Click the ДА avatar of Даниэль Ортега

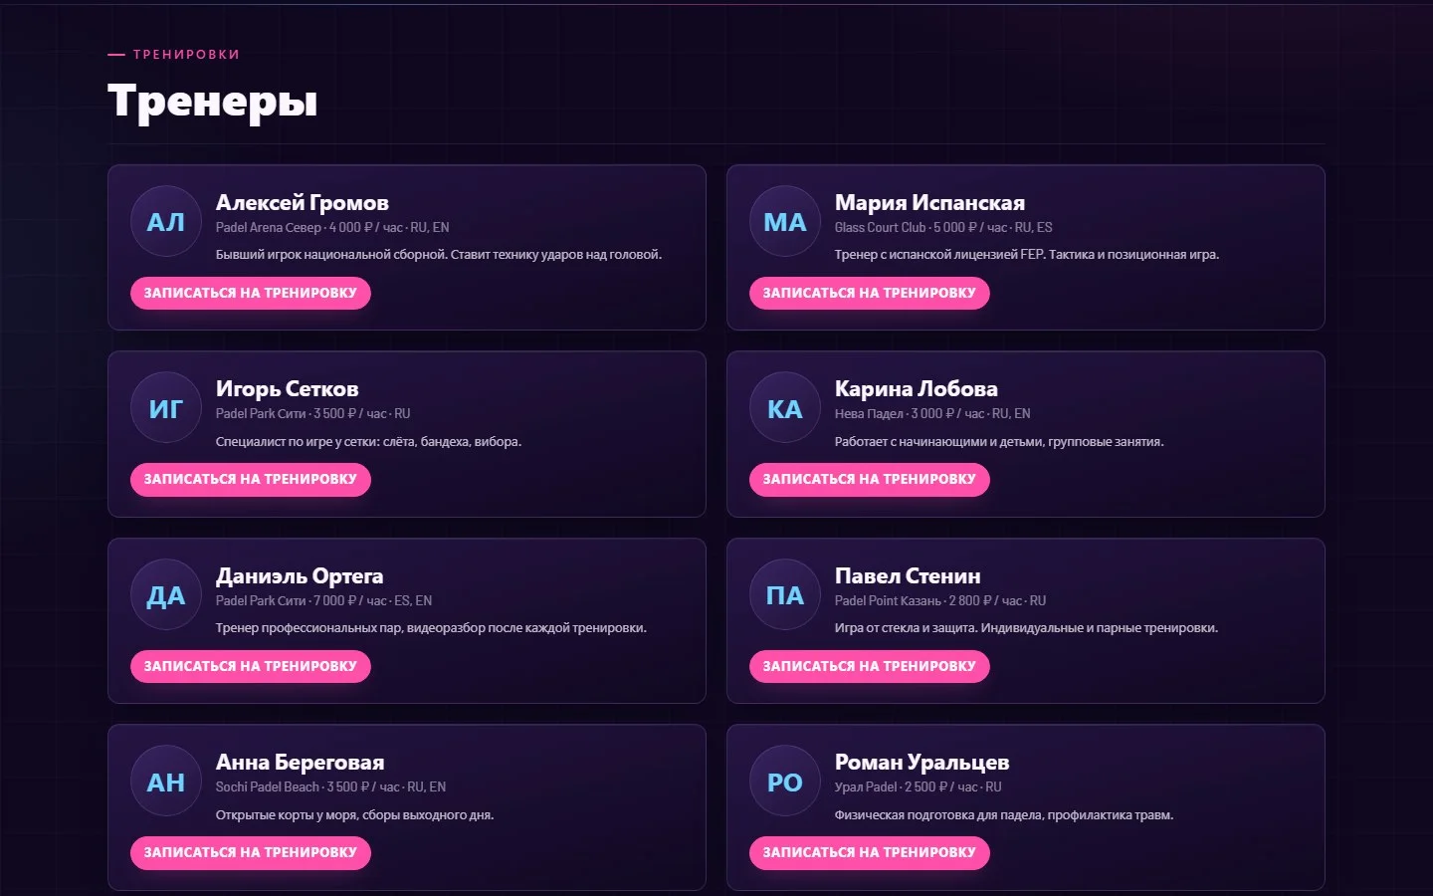[x=166, y=595]
